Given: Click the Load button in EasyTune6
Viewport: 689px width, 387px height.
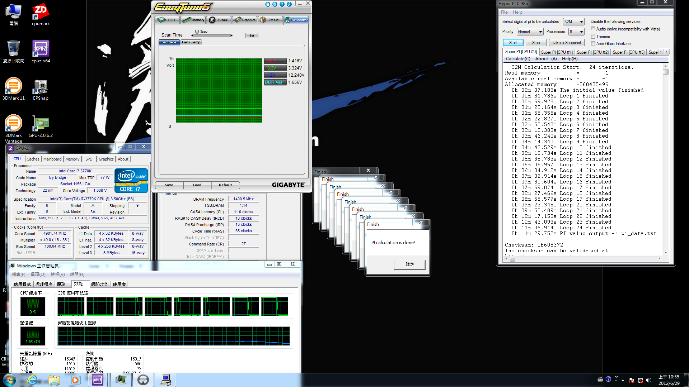Looking at the screenshot, I should pyautogui.click(x=197, y=185).
